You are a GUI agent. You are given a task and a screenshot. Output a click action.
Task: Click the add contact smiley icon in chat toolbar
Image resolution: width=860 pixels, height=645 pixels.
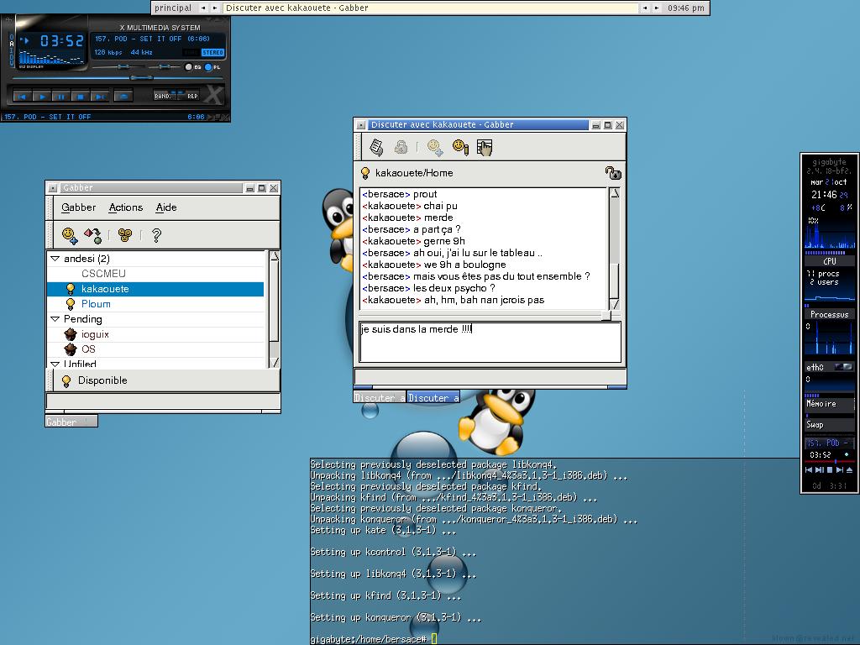435,147
